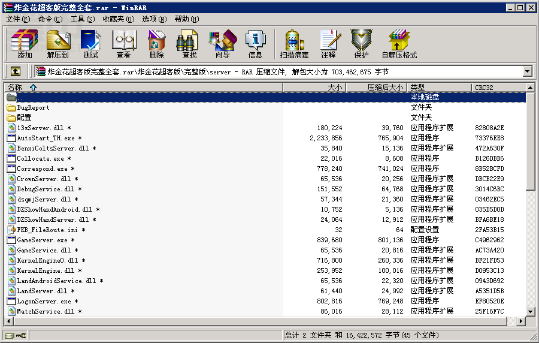
Task: Select the DebugService.dll file row
Action: 265,189
